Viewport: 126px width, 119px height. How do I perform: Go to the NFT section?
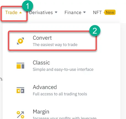pyautogui.click(x=97, y=12)
